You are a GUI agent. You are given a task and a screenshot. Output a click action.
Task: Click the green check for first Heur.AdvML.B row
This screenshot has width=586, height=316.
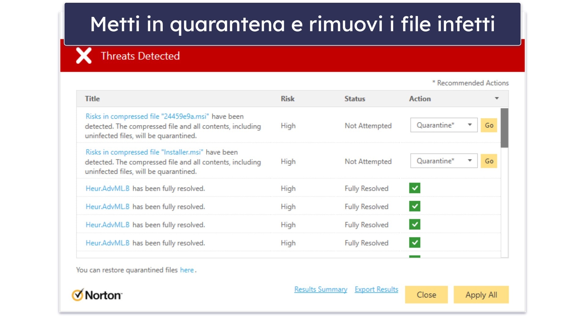(x=415, y=188)
